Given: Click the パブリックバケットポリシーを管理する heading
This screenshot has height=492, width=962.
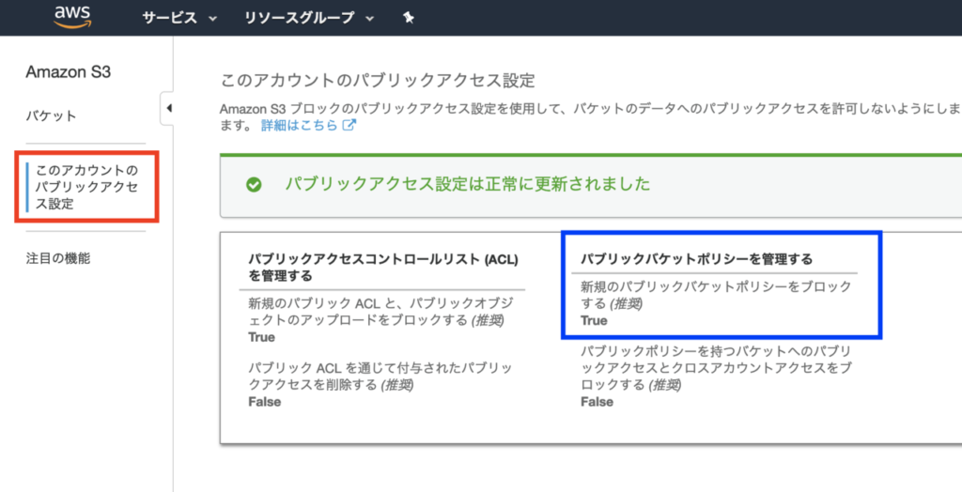Looking at the screenshot, I should coord(696,259).
